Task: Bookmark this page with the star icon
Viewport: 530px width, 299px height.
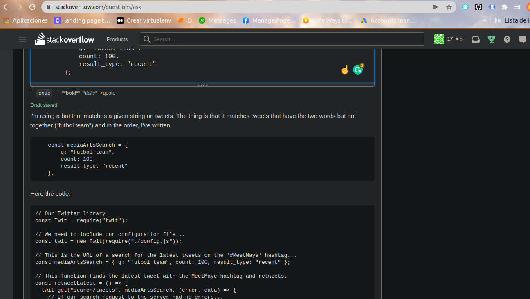Action: click(449, 7)
